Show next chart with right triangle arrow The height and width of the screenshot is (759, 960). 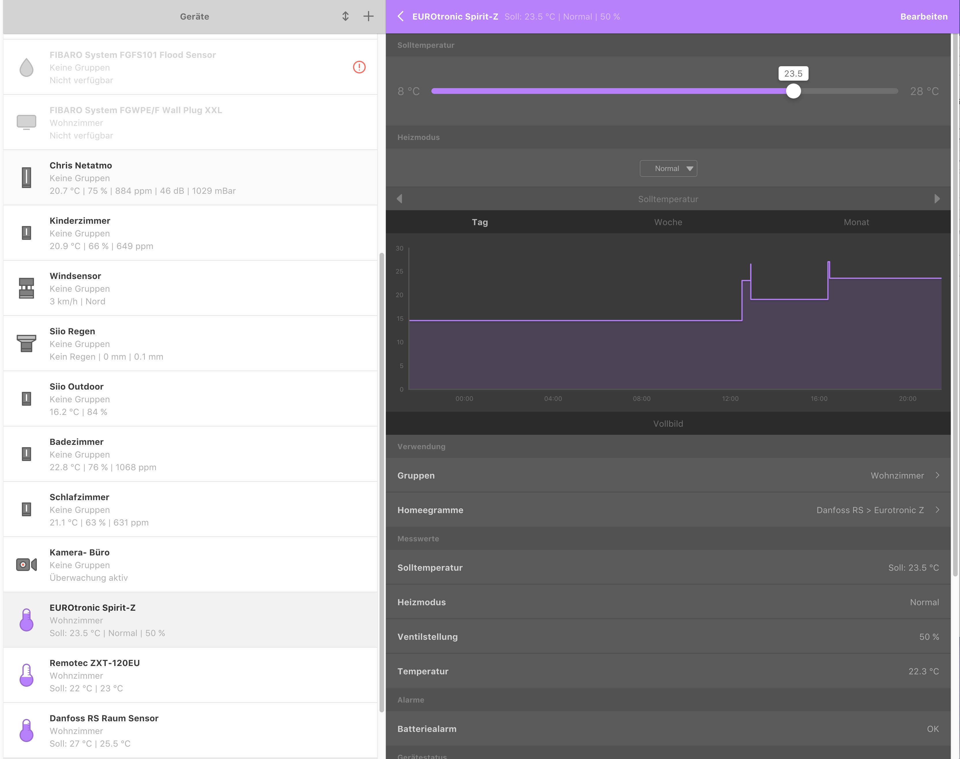coord(937,199)
